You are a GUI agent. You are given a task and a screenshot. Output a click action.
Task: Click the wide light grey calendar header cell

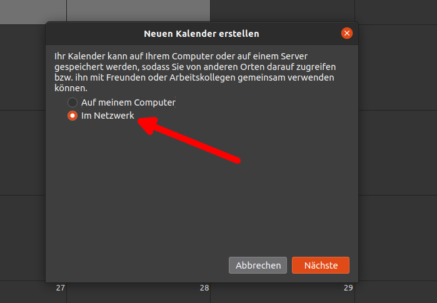point(138,10)
